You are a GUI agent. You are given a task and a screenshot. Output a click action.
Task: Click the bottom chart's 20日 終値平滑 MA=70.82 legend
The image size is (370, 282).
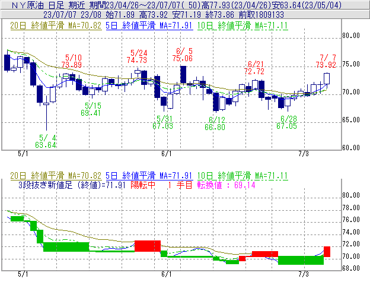[56, 176]
